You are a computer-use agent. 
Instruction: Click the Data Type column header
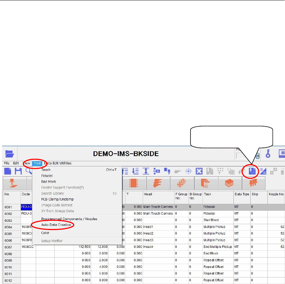coord(242,197)
